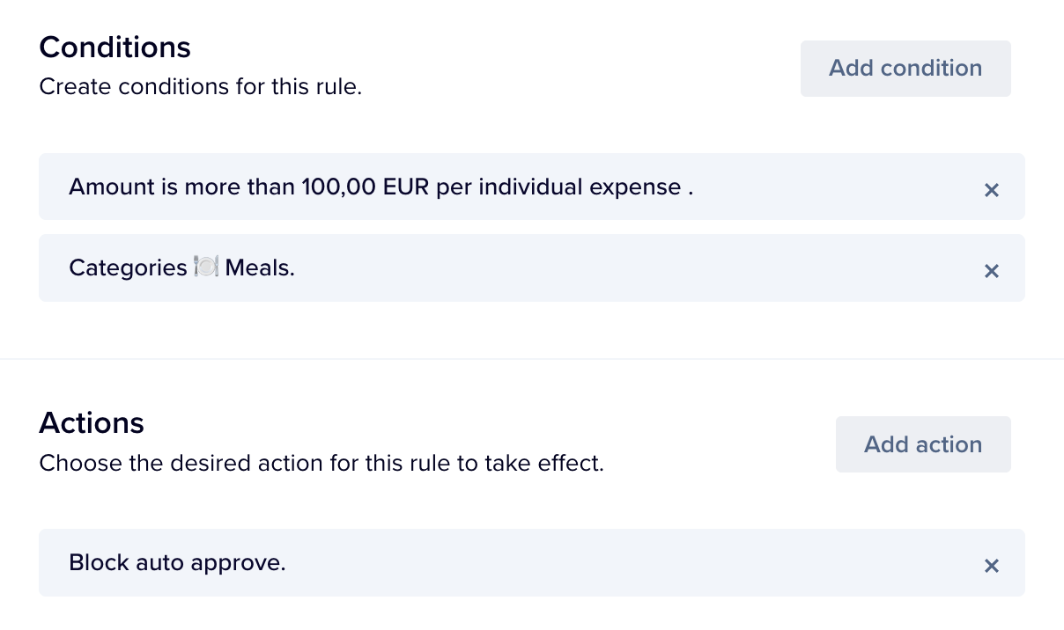Click the plate emoji next to Meals
Image resolution: width=1064 pixels, height=630 pixels.
(206, 267)
